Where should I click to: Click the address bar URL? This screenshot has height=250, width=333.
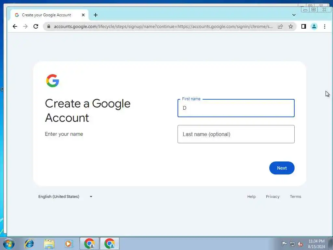163,26
